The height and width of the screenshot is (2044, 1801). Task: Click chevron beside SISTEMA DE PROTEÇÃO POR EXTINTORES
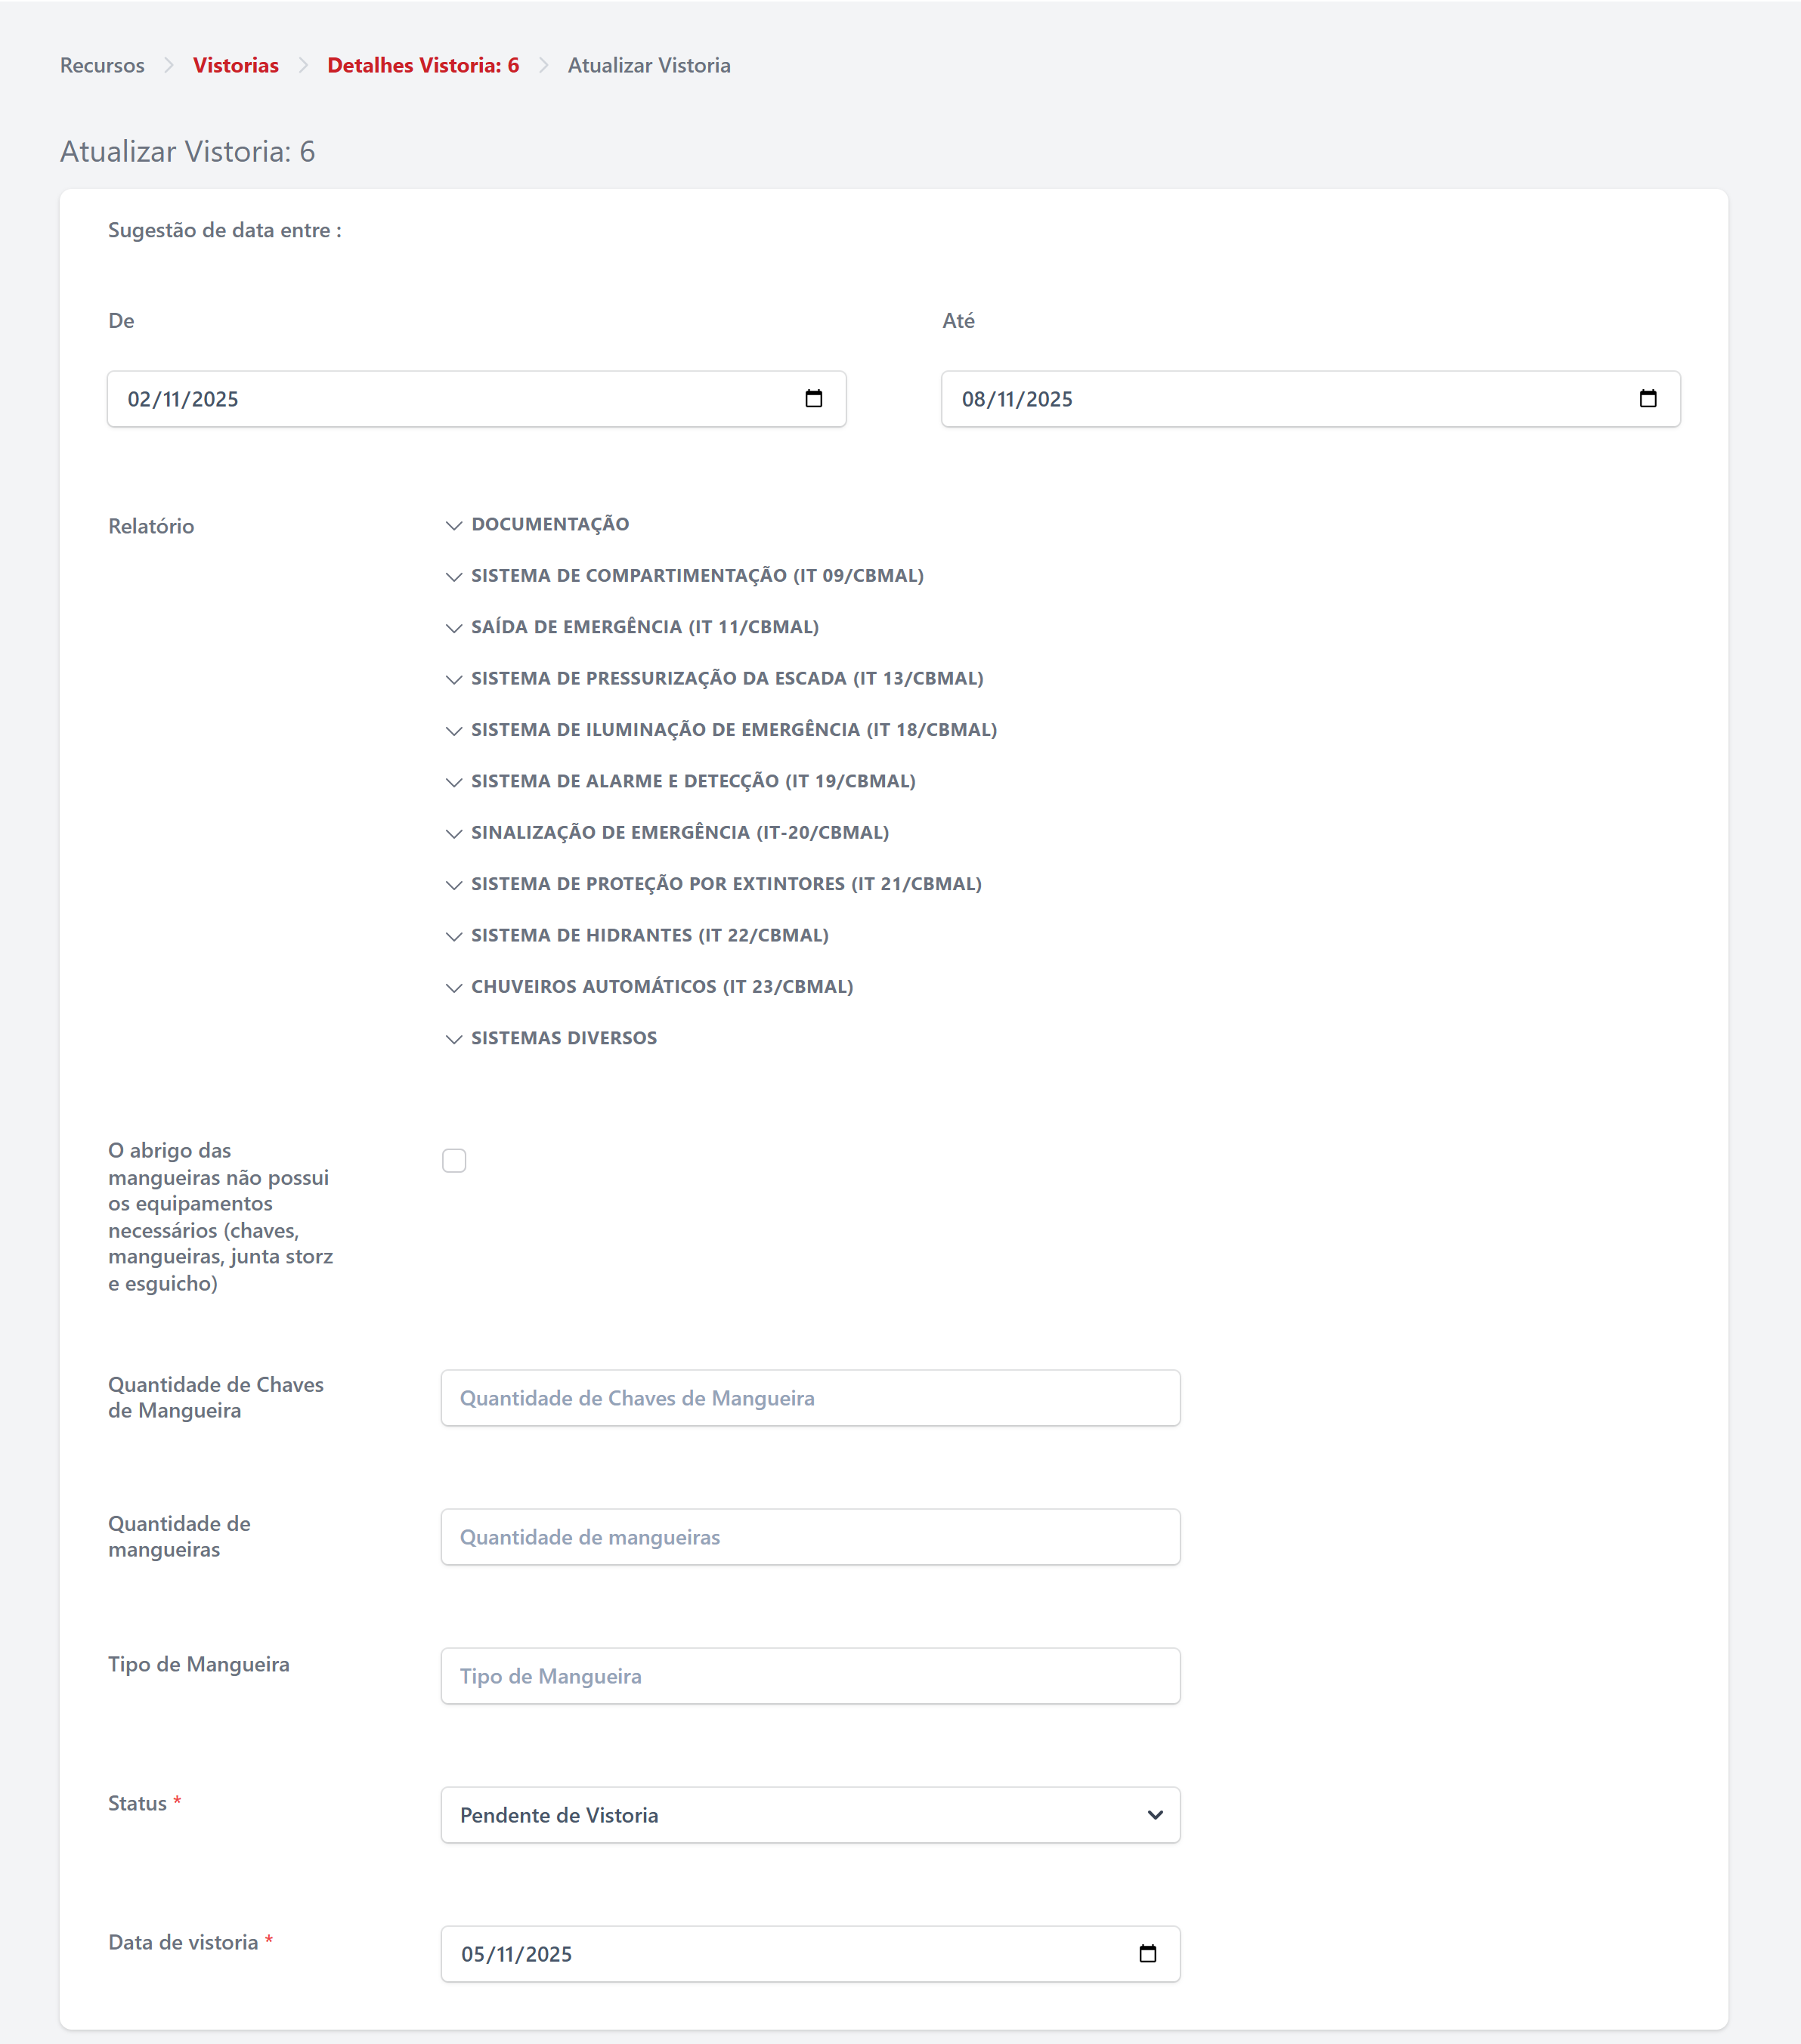pyautogui.click(x=454, y=885)
